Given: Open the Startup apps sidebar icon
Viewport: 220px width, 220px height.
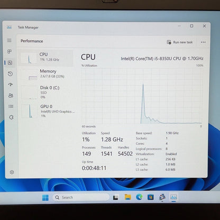Looking at the screenshot, I should point(11,85).
